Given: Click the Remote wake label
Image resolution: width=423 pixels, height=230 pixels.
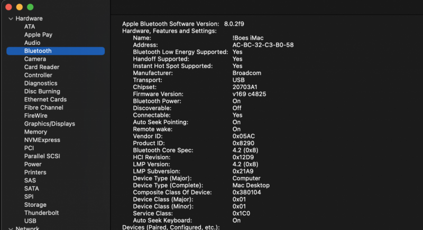Looking at the screenshot, I should [x=153, y=129].
